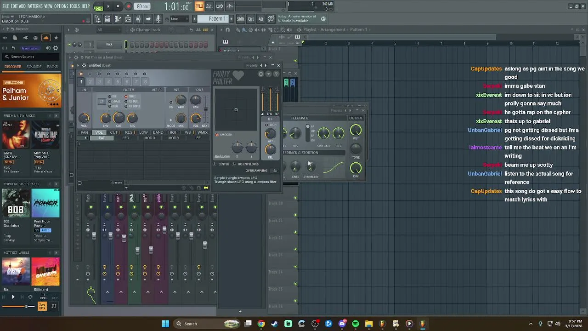The image size is (588, 331).
Task: Open the PATTERNS menu
Action: pyautogui.click(x=35, y=6)
